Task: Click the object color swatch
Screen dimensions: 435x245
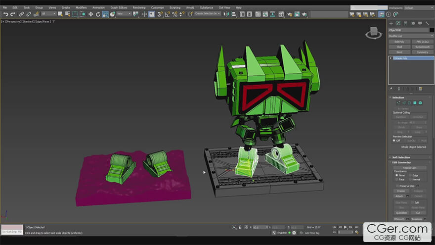Action: pyautogui.click(x=432, y=30)
